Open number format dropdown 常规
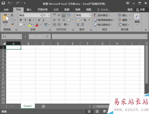The image size is (149, 114). pyautogui.click(x=90, y=15)
